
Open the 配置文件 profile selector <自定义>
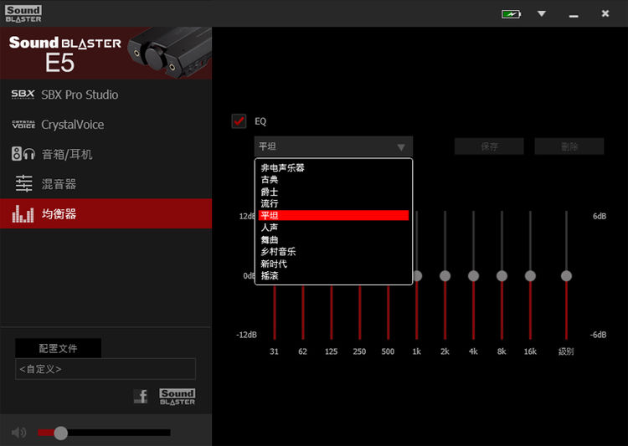click(106, 369)
